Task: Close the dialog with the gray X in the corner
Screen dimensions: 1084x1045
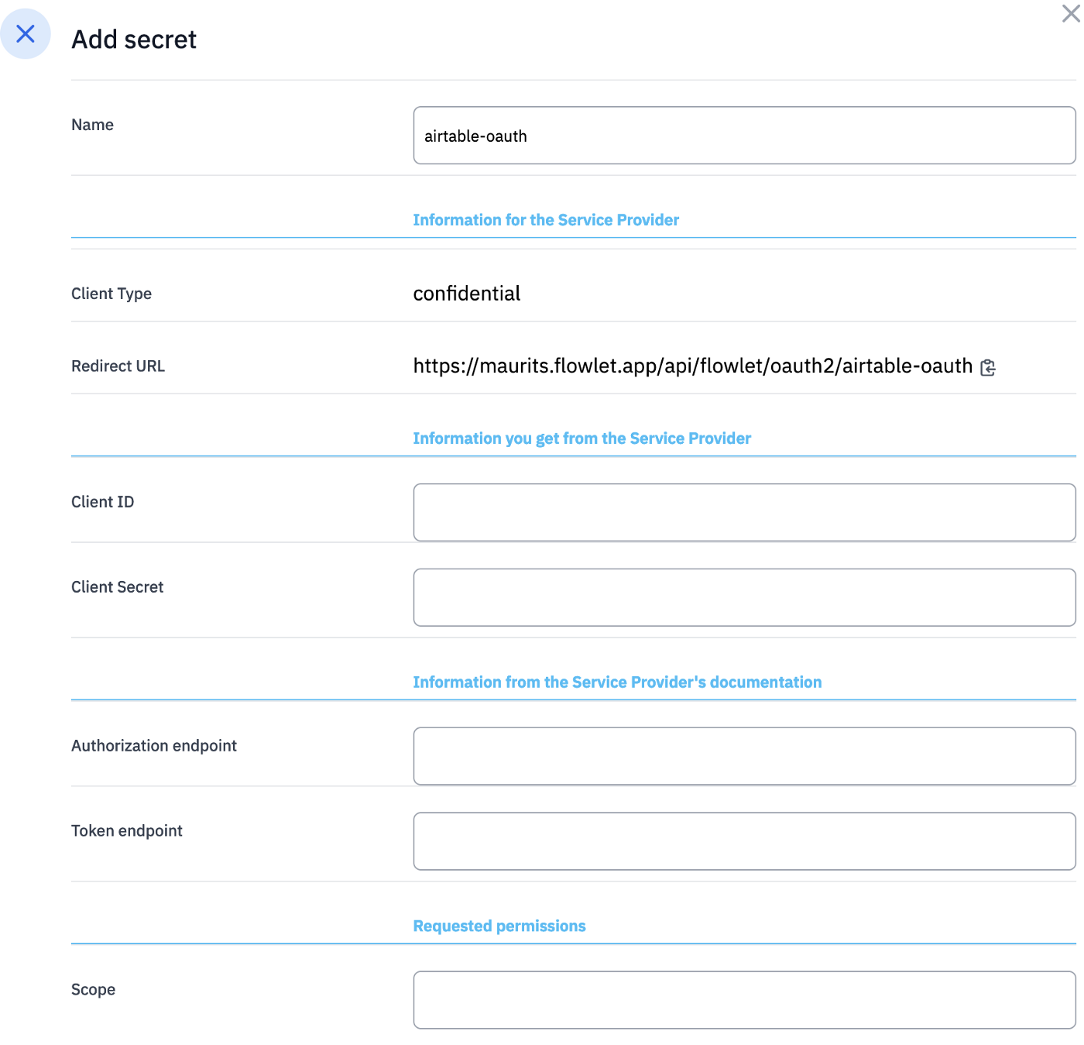Action: 1071,13
